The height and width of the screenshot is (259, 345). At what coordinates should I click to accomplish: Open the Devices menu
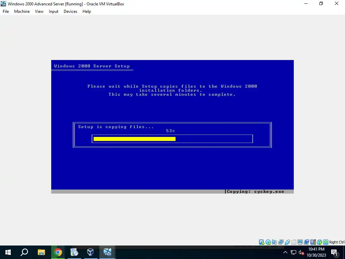tap(70, 11)
